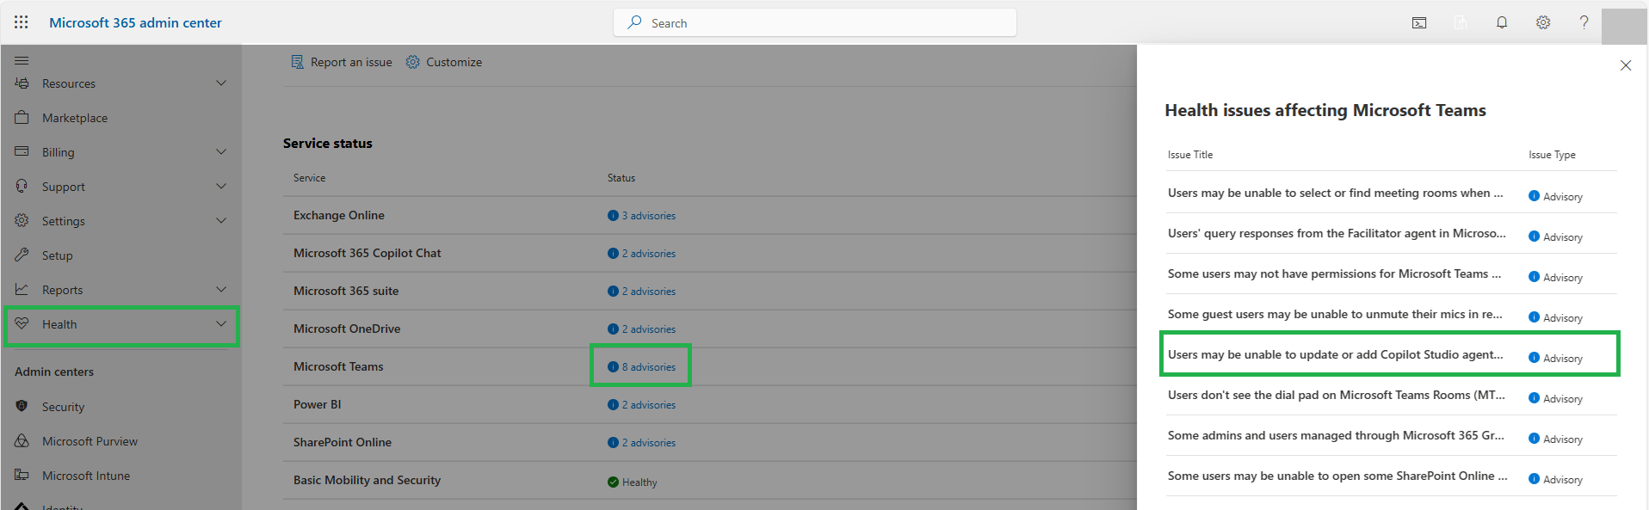Click the Setup wrench icon
The width and height of the screenshot is (1649, 510).
[x=22, y=255]
